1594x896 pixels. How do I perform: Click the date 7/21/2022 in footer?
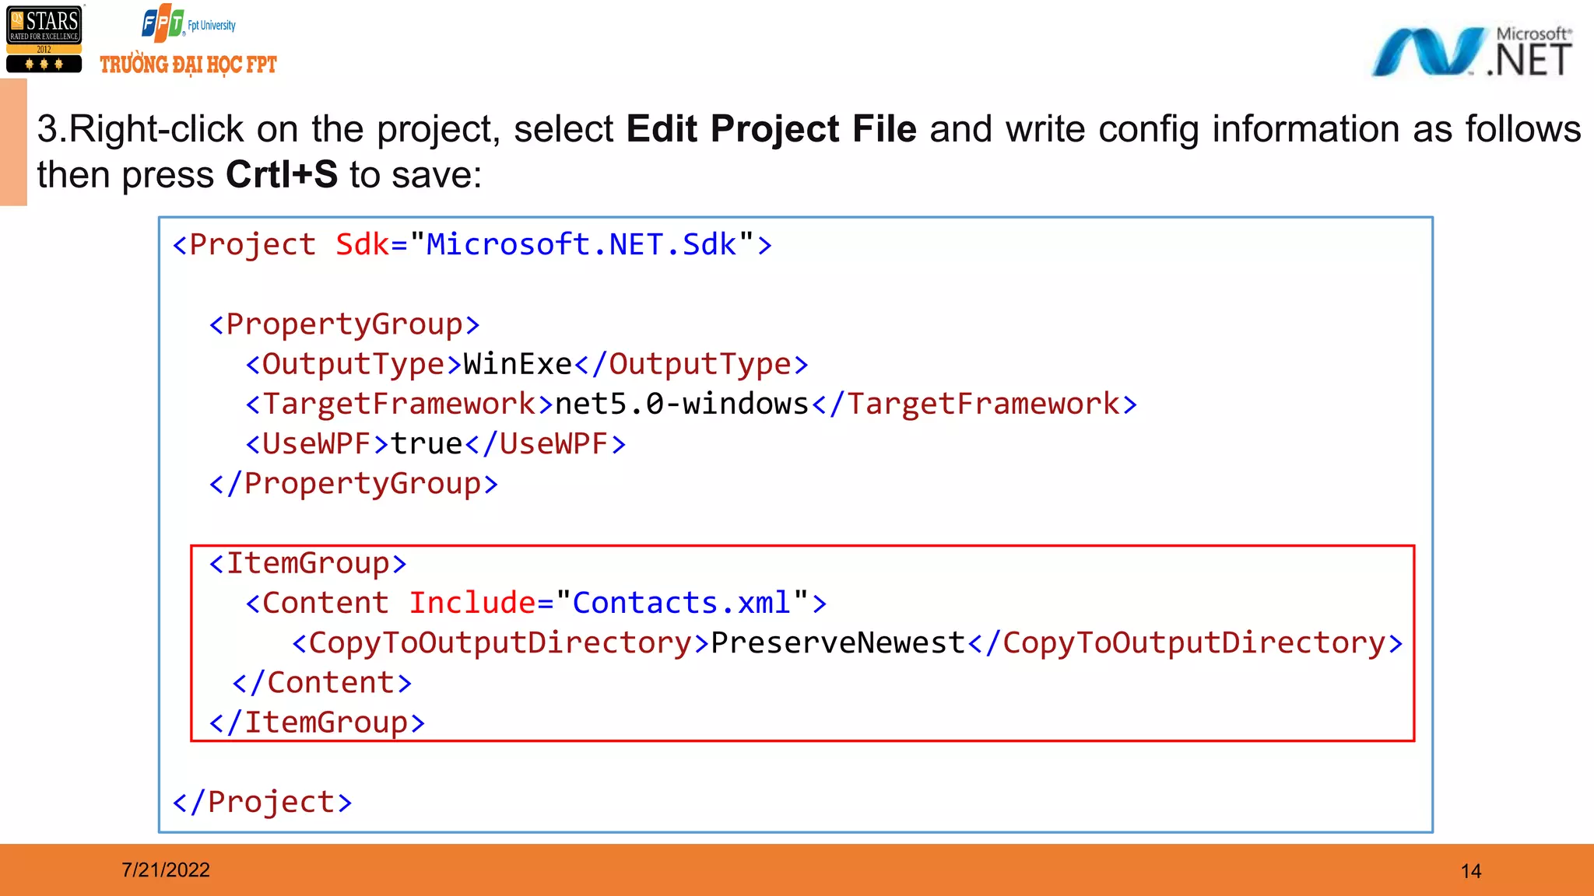(x=166, y=870)
